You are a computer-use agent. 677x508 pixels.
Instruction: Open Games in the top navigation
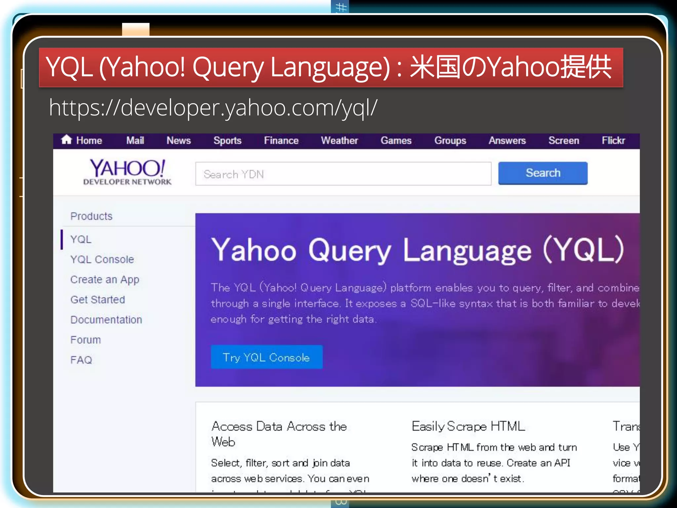[x=396, y=141]
